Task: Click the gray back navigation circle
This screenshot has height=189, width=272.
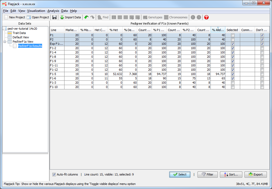Action: pos(193,17)
